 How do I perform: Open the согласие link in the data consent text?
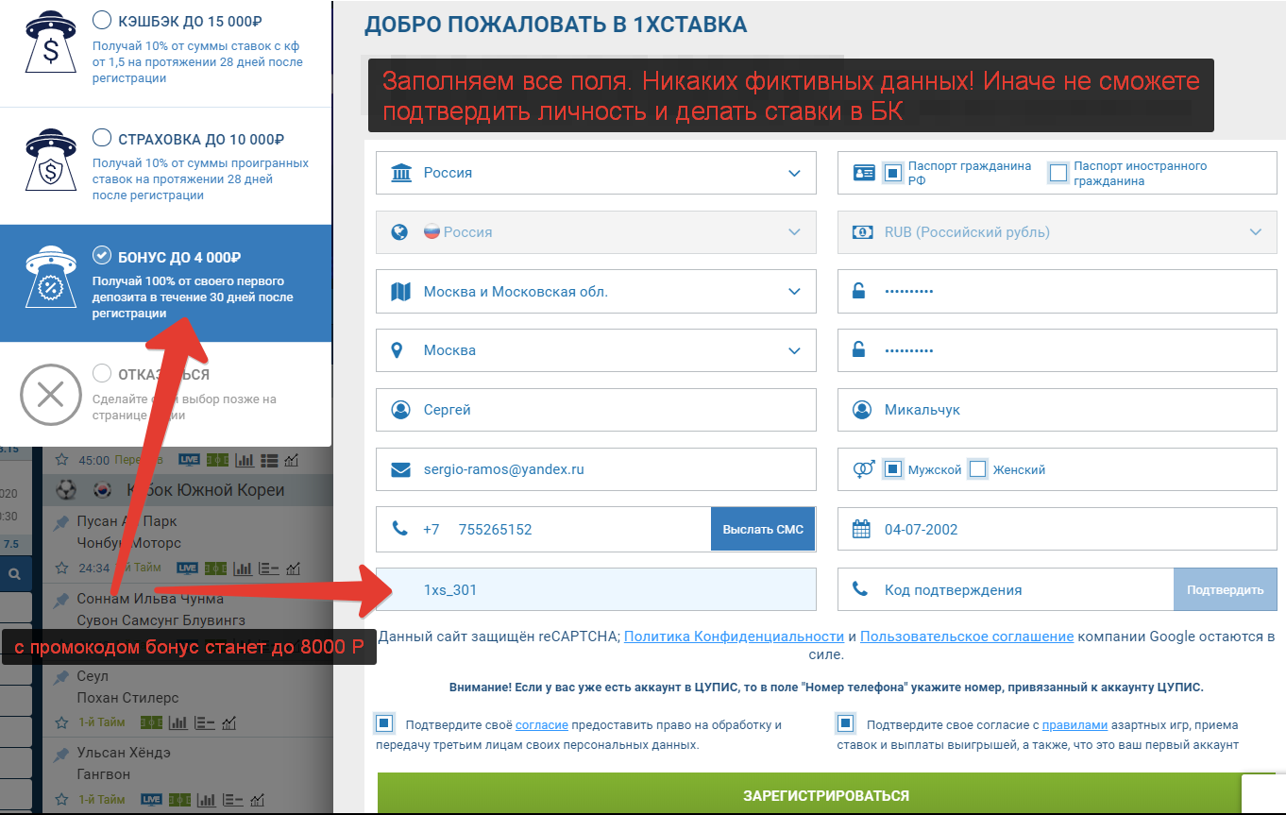(541, 725)
